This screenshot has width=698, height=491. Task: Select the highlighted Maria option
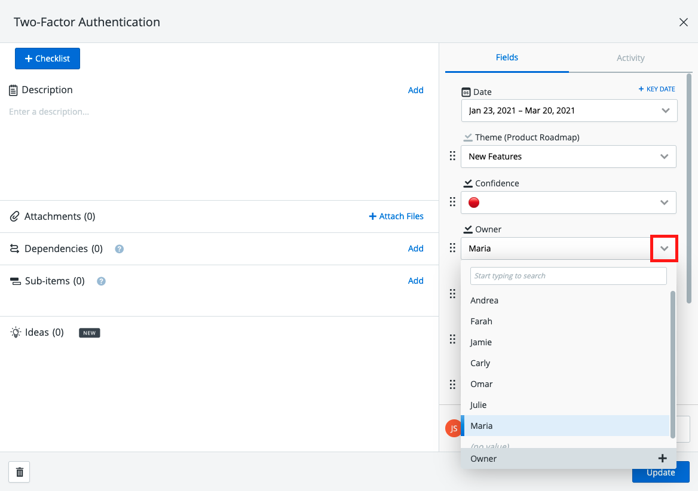coord(565,426)
